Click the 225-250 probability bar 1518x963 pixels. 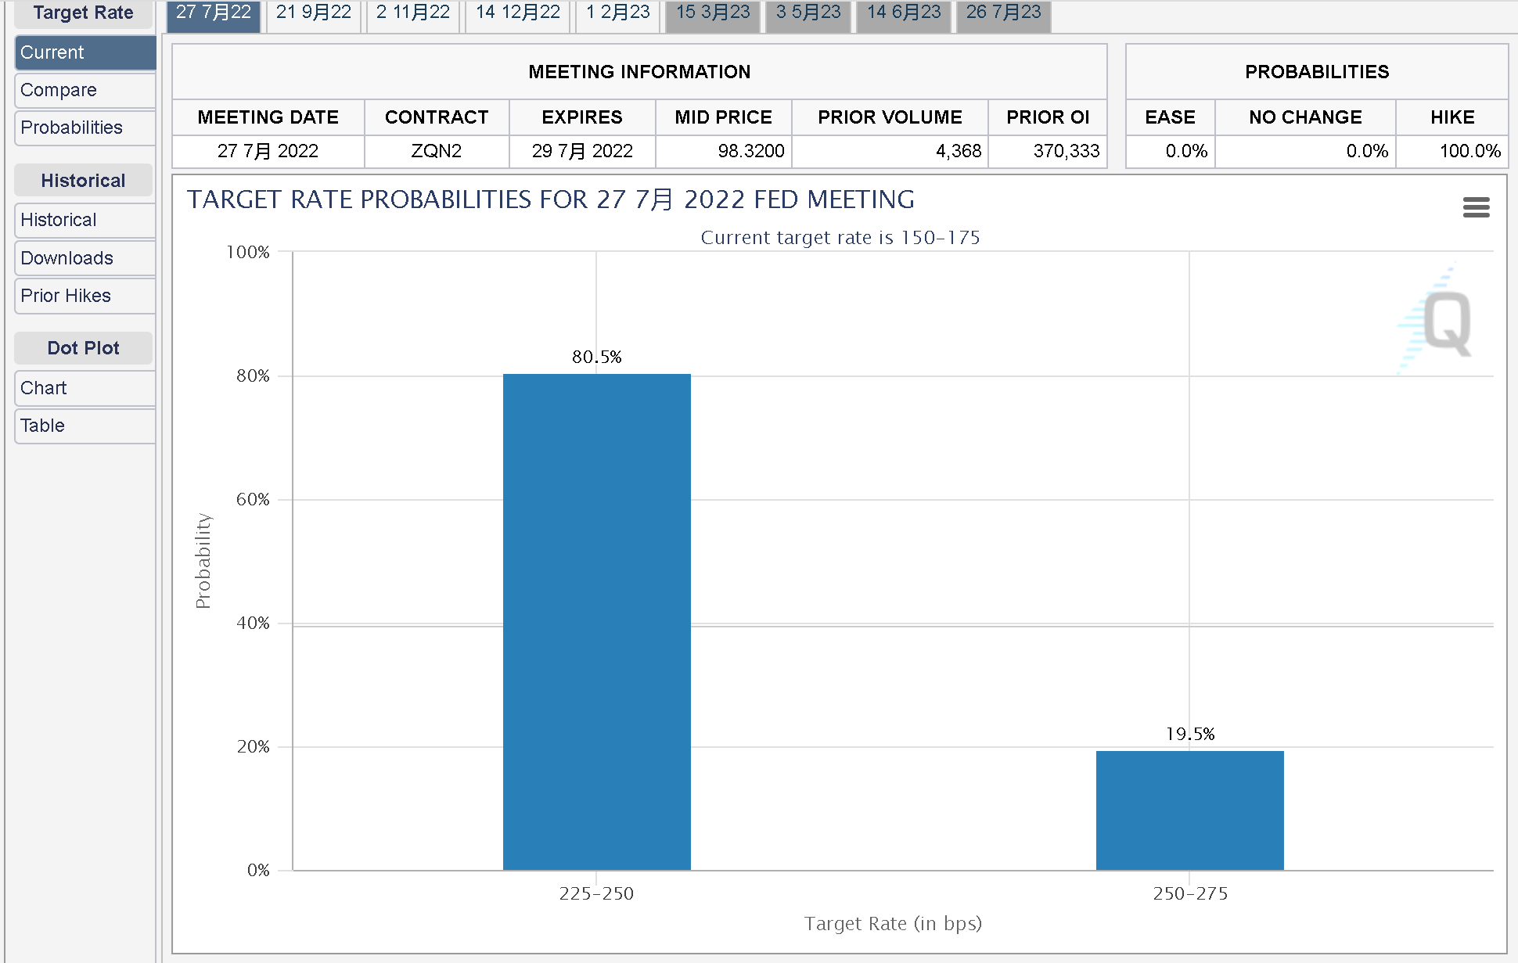[597, 622]
